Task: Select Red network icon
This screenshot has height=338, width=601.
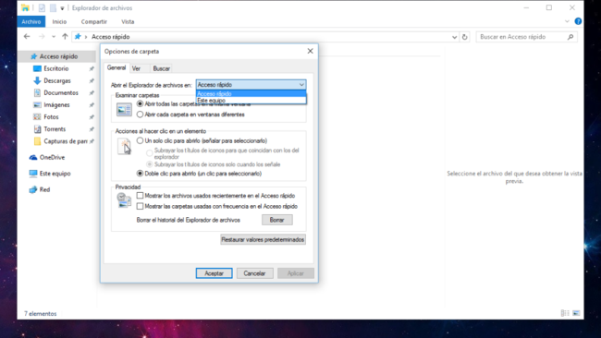Action: [x=33, y=189]
